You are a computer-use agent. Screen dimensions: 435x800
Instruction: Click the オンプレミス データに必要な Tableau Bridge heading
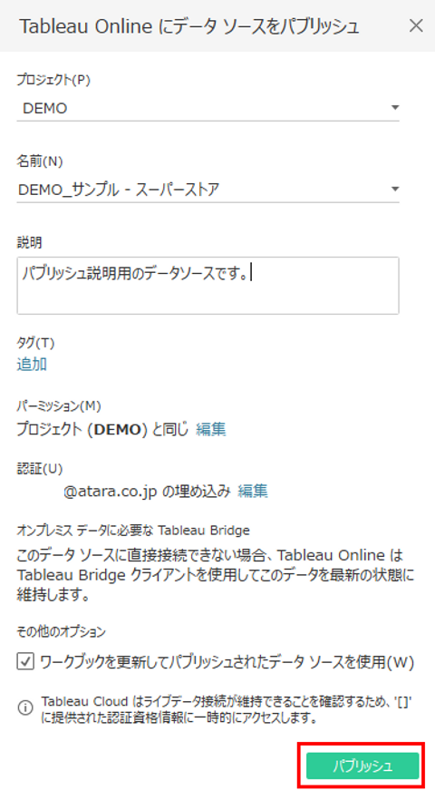tap(133, 531)
